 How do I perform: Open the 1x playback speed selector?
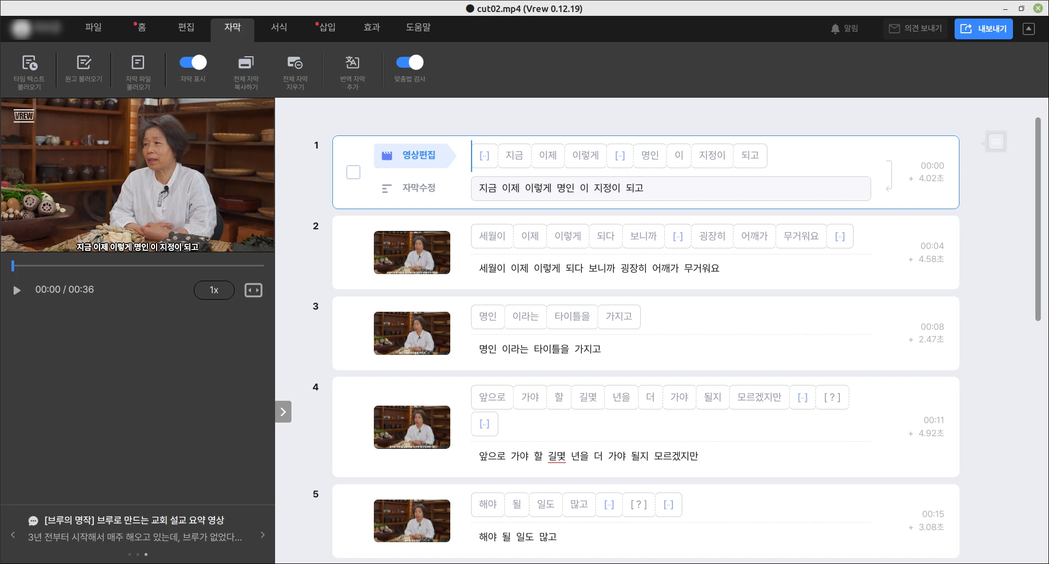(x=214, y=290)
